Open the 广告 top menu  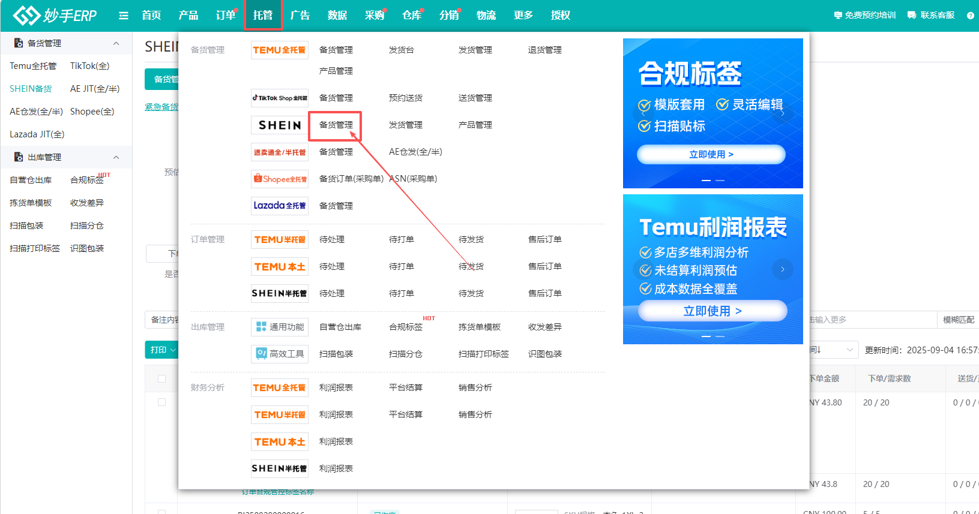click(x=300, y=16)
